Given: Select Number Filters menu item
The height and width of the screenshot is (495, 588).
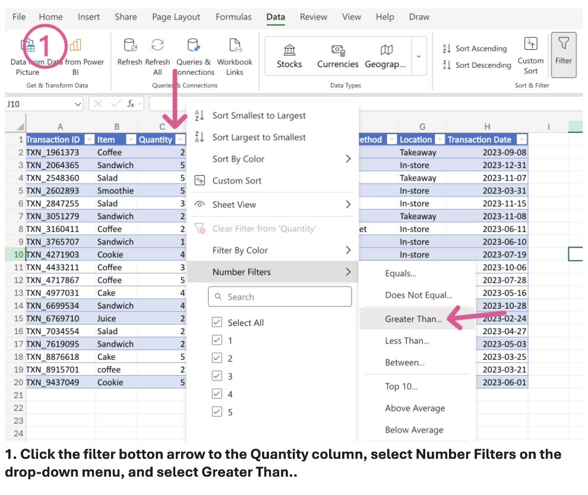Looking at the screenshot, I should pos(272,272).
